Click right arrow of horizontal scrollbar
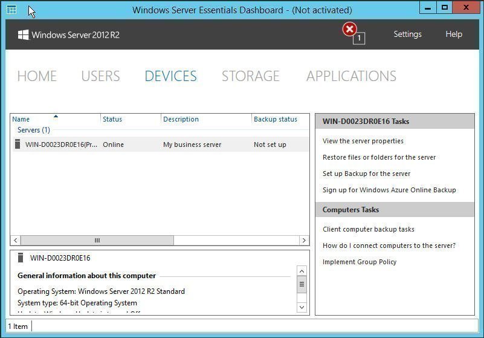The width and height of the screenshot is (484, 338). click(x=304, y=241)
